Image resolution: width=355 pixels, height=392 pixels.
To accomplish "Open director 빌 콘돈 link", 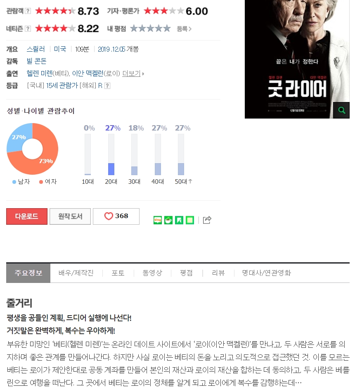I will tap(36, 61).
